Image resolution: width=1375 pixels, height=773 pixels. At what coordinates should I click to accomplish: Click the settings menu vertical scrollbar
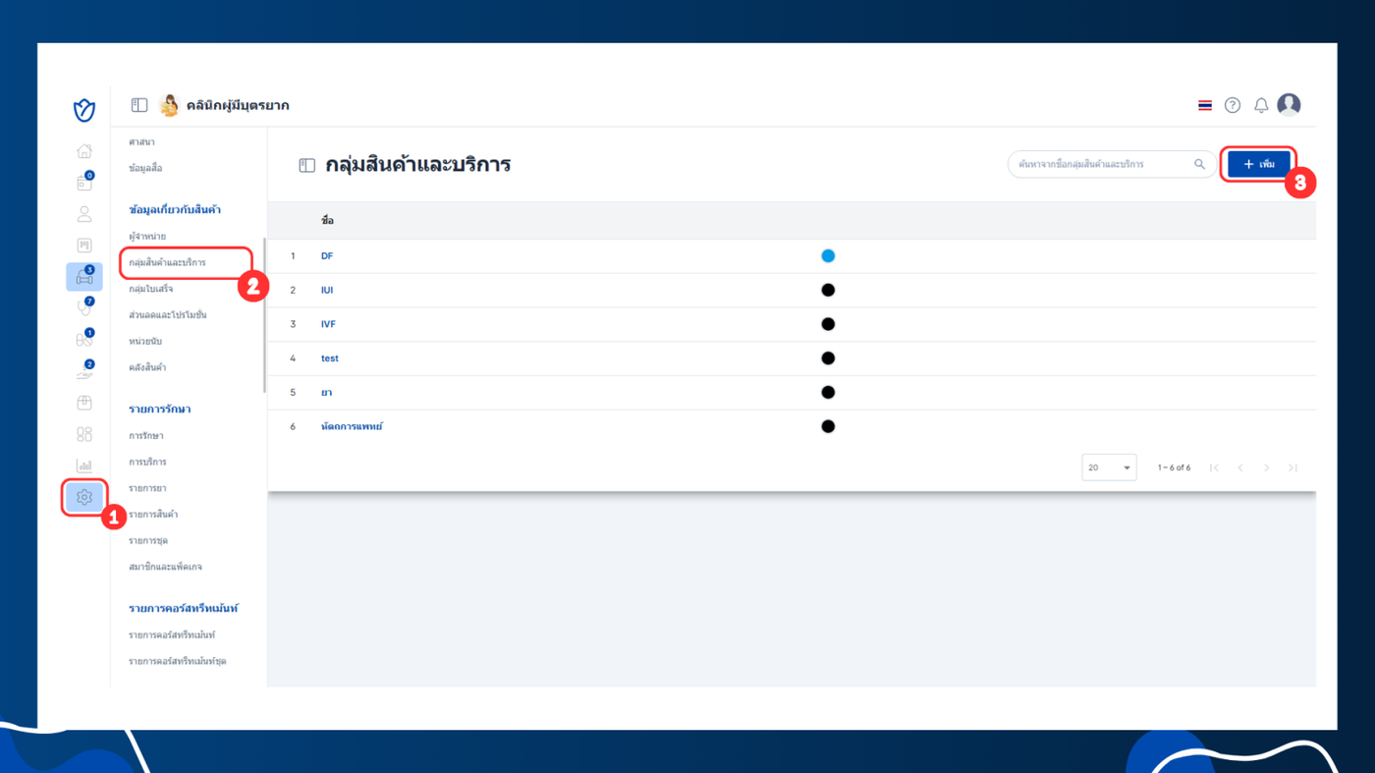coord(264,315)
